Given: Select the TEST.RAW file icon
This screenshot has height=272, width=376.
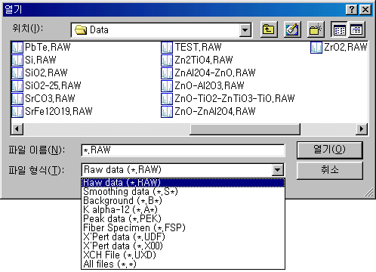Looking at the screenshot, I should point(167,48).
